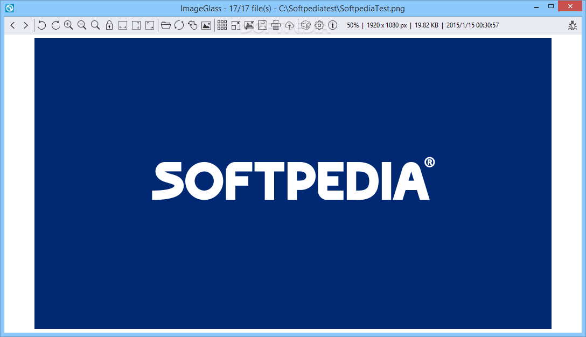The height and width of the screenshot is (337, 586).
Task: Go to the previous image
Action: [12, 25]
